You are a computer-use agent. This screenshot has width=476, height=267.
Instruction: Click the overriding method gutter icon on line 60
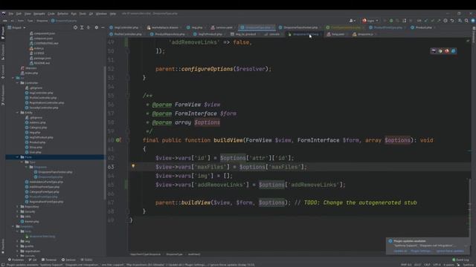tap(118, 140)
